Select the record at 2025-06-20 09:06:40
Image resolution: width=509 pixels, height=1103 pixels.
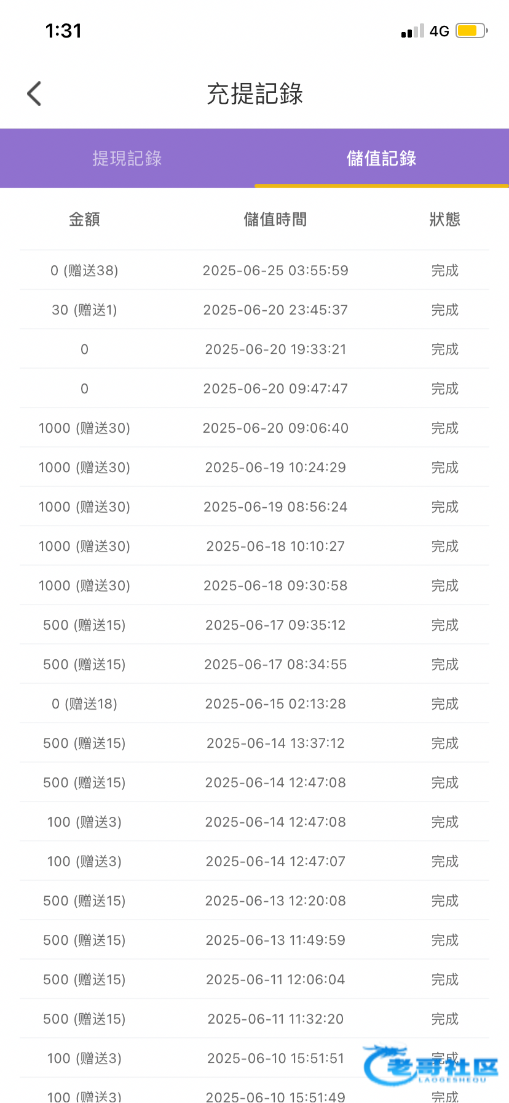tap(275, 428)
